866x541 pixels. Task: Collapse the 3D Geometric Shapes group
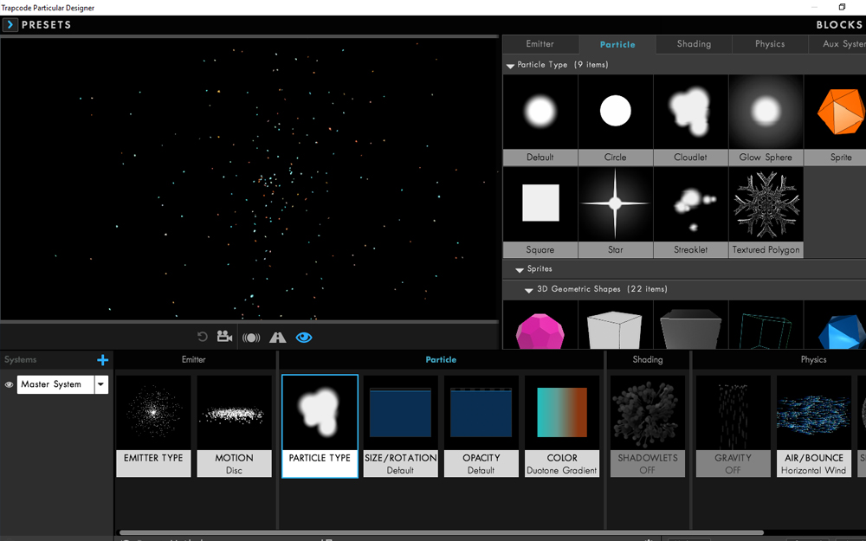pos(528,290)
